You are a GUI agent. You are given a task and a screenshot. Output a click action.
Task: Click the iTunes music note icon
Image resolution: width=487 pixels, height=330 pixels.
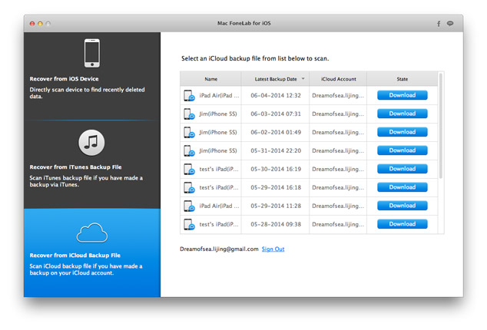click(x=91, y=143)
